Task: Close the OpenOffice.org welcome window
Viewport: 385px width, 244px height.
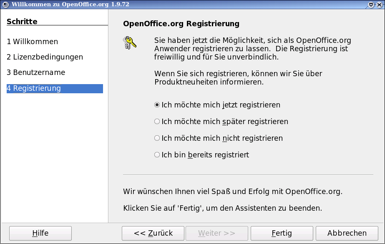Action: point(379,5)
